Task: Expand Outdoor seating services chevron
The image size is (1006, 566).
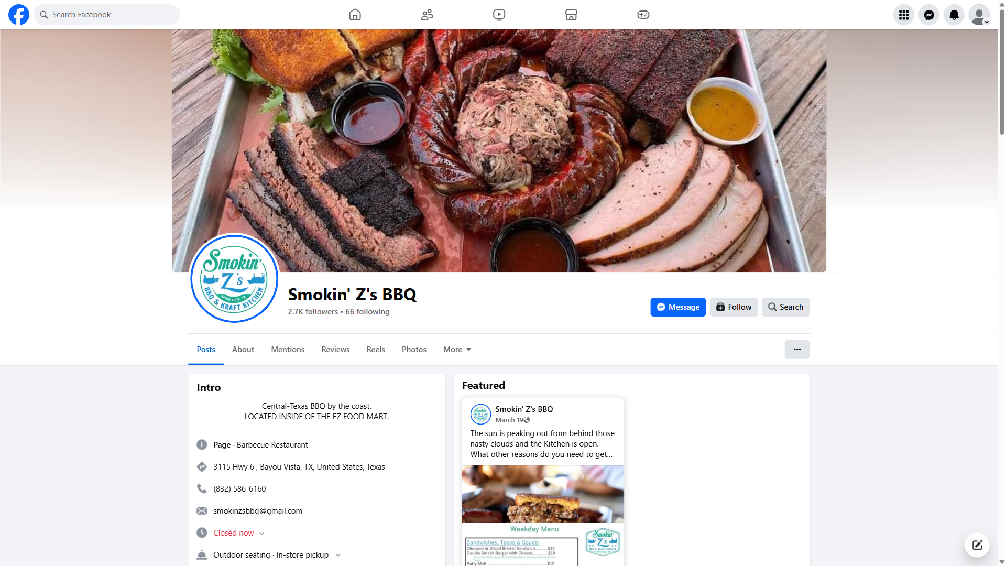Action: [338, 556]
